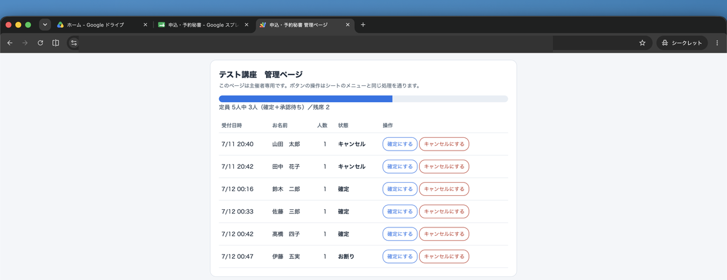This screenshot has height=280, width=727.
Task: Click the 確定 status for 鈴木 二郎
Action: point(344,189)
